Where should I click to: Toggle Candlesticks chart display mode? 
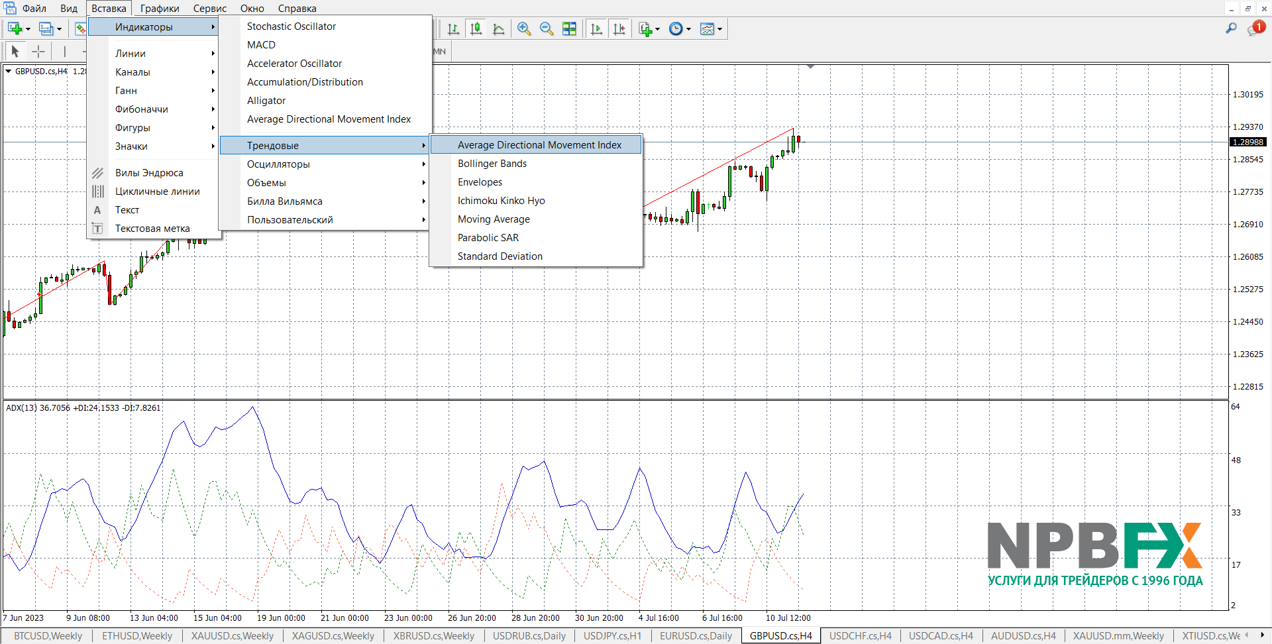pyautogui.click(x=476, y=28)
